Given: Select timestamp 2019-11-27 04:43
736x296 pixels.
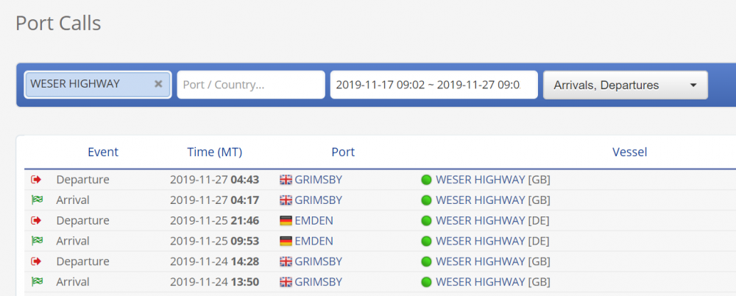Looking at the screenshot, I should click(x=214, y=180).
